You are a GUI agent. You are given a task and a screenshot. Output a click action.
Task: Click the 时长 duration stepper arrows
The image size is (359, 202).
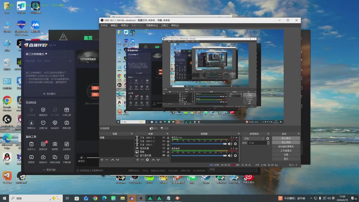268,143
